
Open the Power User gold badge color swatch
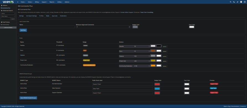[x=153, y=61]
